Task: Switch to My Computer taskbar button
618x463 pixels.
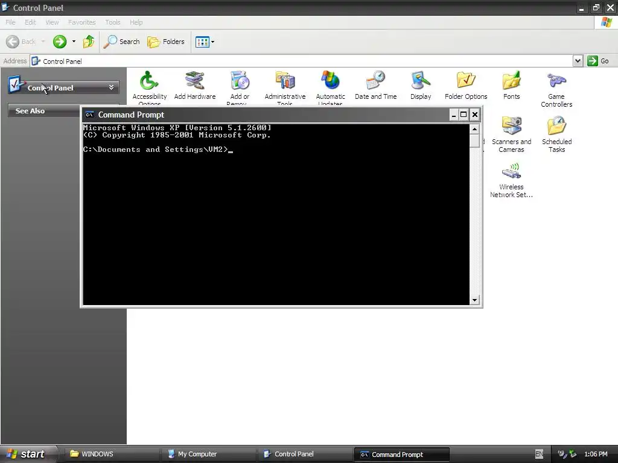Action: coord(209,454)
